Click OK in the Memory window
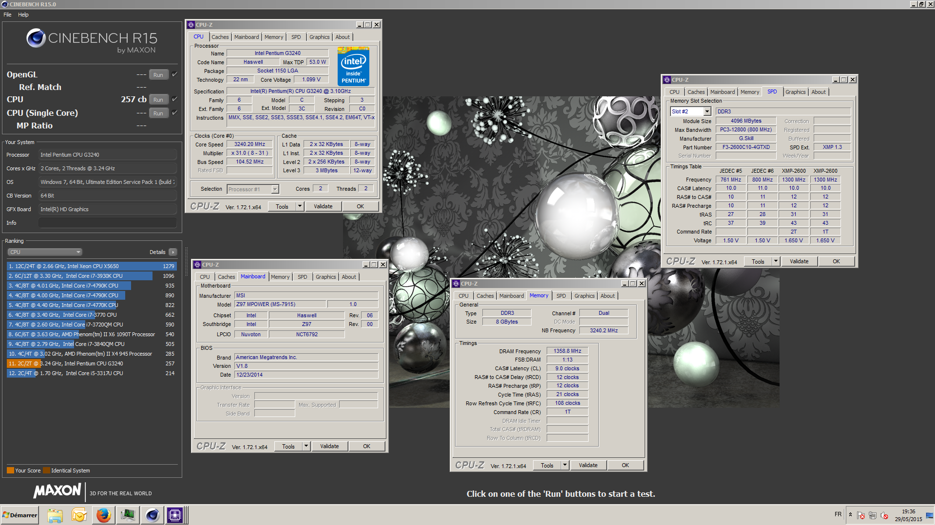Viewport: 935px width, 525px height. tap(625, 466)
